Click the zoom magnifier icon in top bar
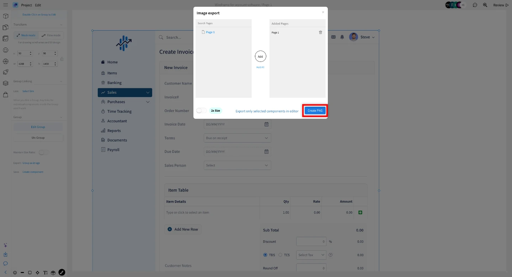Viewport: 512px width, 277px height. click(x=485, y=5)
